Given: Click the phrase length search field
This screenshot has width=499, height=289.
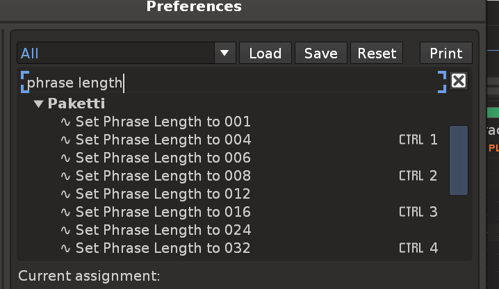Looking at the screenshot, I should tap(229, 83).
